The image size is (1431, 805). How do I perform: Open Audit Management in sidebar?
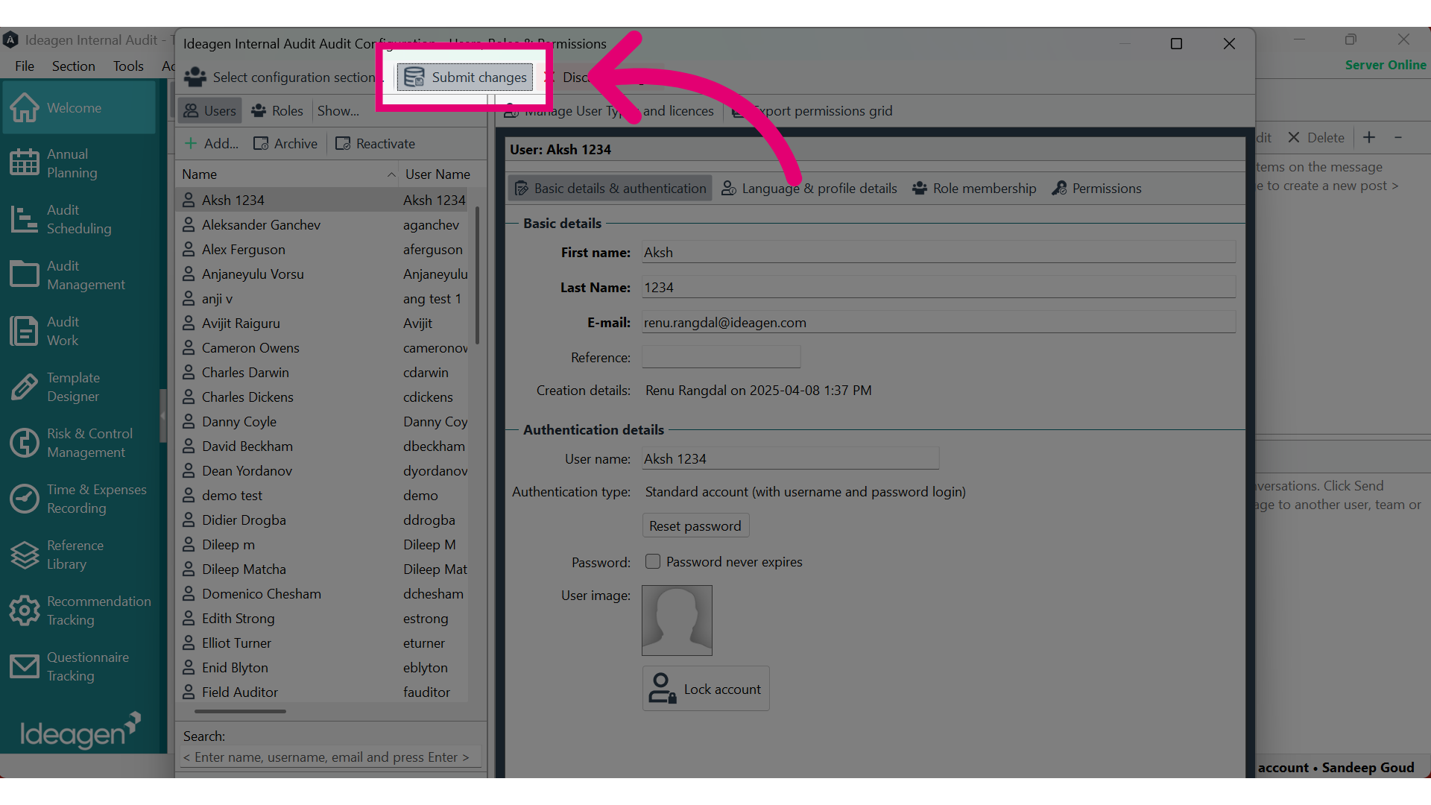[79, 275]
